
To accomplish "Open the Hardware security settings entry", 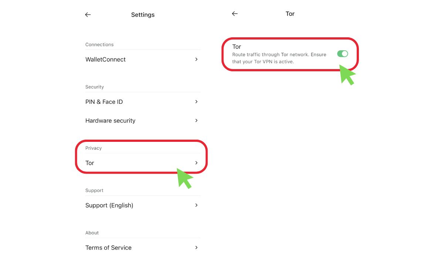I will pos(110,121).
